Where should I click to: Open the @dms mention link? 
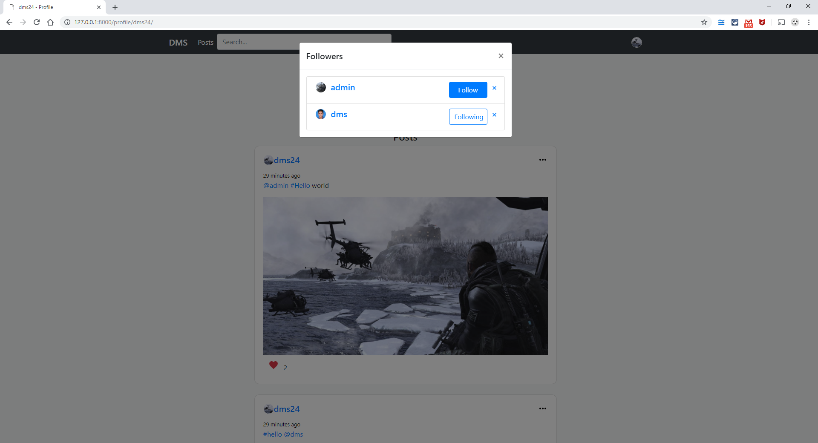click(x=294, y=434)
